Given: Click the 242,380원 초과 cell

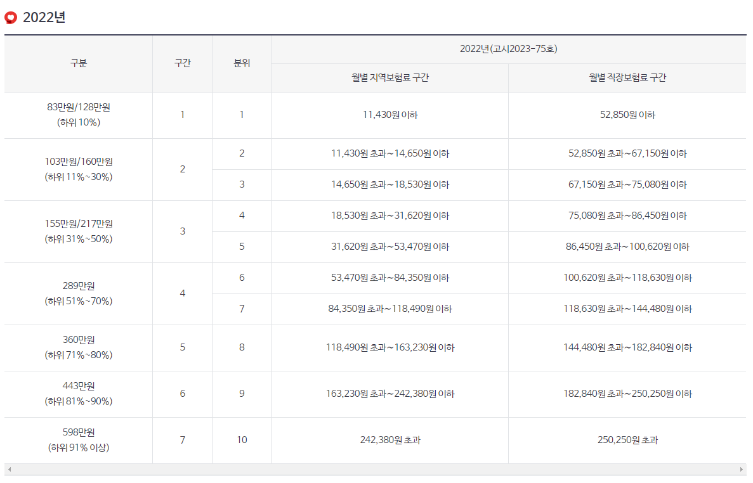Looking at the screenshot, I should point(390,440).
